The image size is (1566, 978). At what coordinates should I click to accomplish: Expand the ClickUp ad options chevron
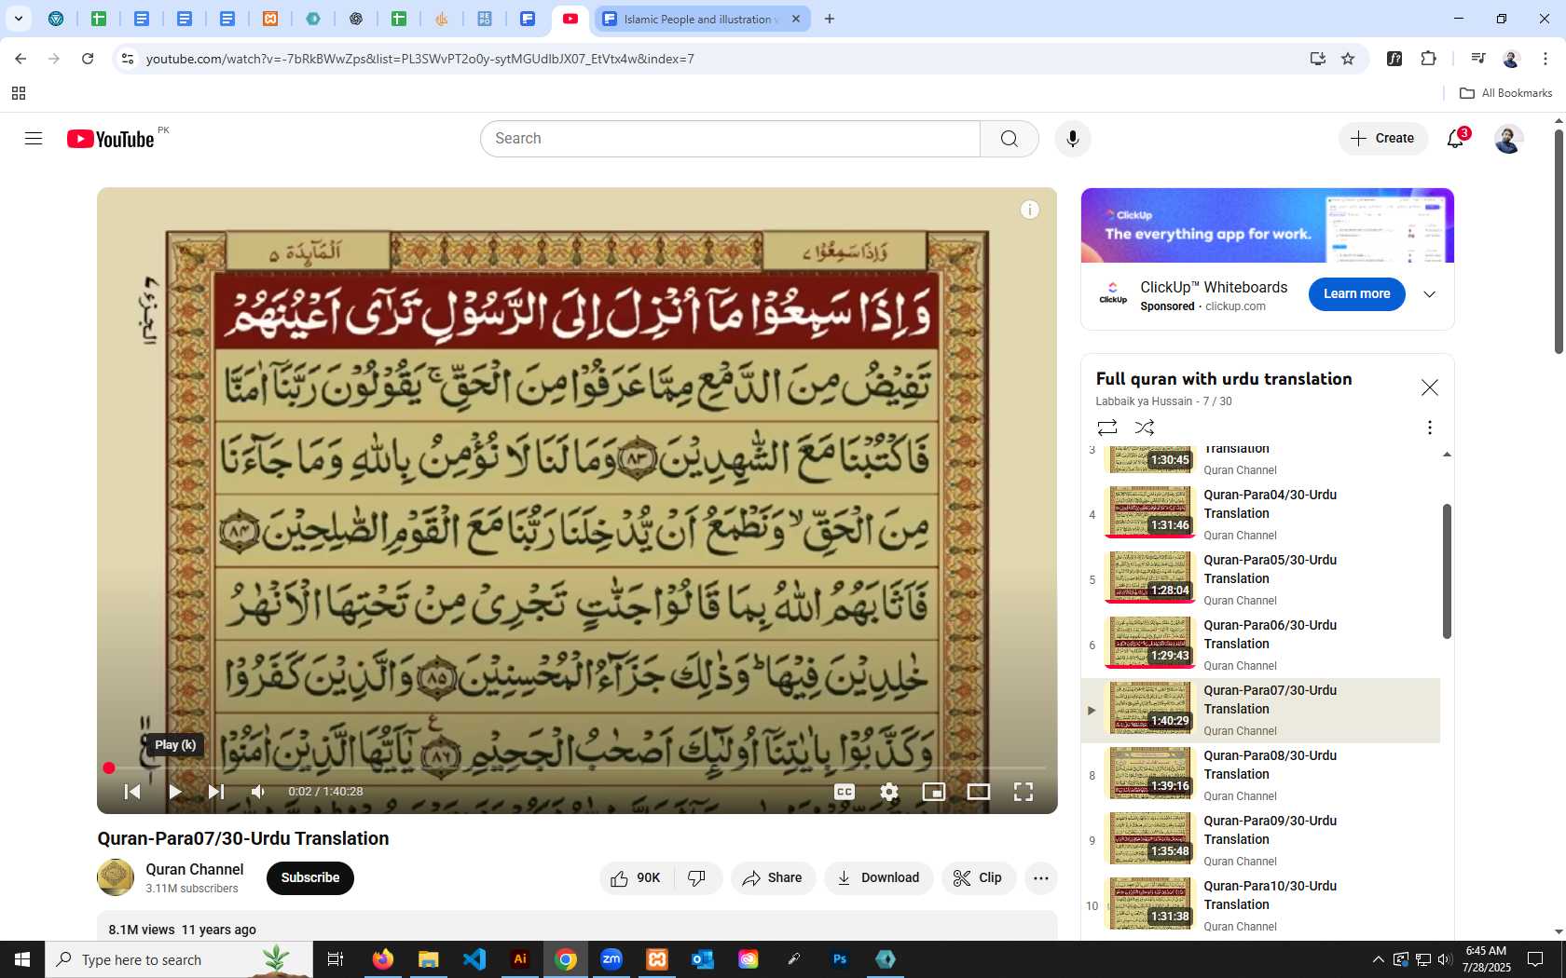point(1429,294)
